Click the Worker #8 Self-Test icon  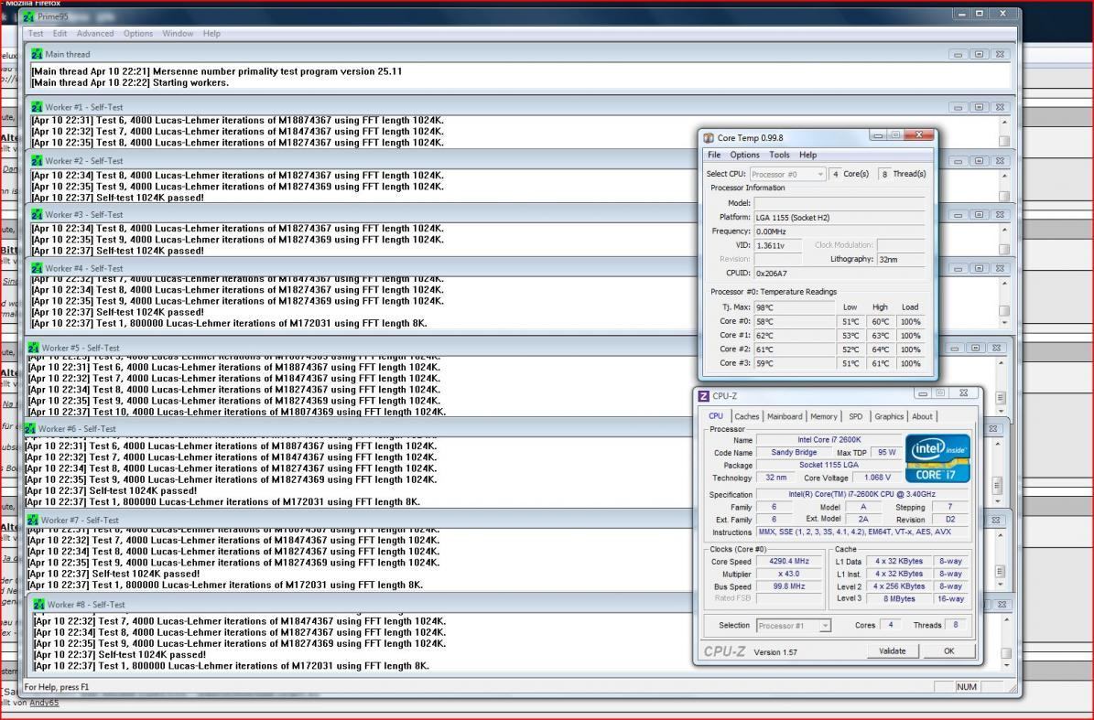point(39,605)
